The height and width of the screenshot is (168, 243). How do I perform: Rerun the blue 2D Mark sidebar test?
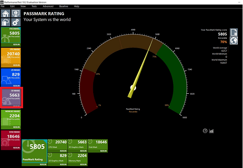[x=17, y=86]
